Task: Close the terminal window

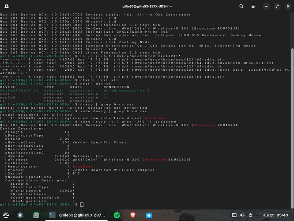Action: (x=288, y=6)
